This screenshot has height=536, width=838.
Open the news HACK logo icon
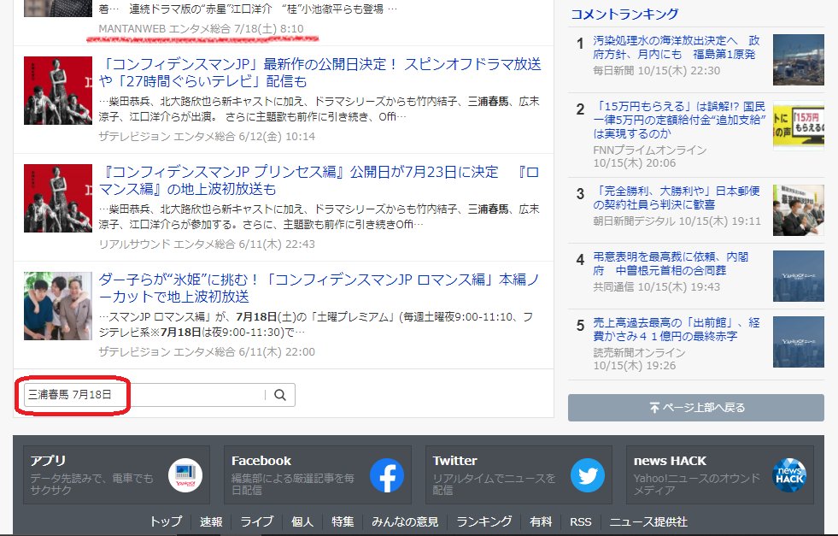(788, 475)
